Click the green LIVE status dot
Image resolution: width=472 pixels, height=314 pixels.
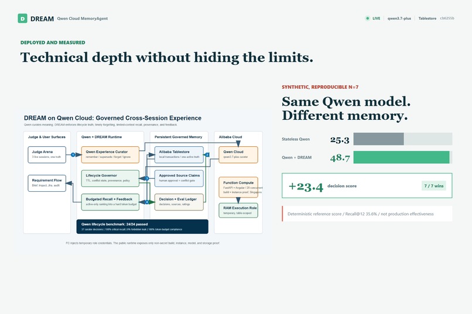pyautogui.click(x=367, y=18)
